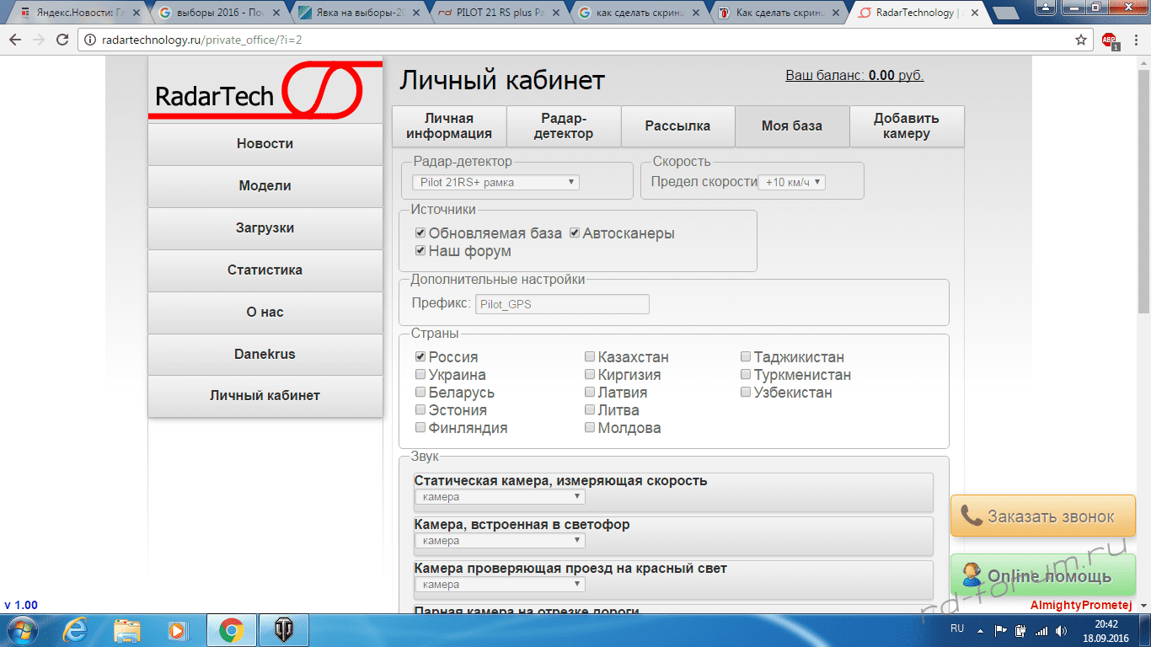Open the Предел скорости +10 км/ч dropdown
The width and height of the screenshot is (1151, 647).
(791, 182)
